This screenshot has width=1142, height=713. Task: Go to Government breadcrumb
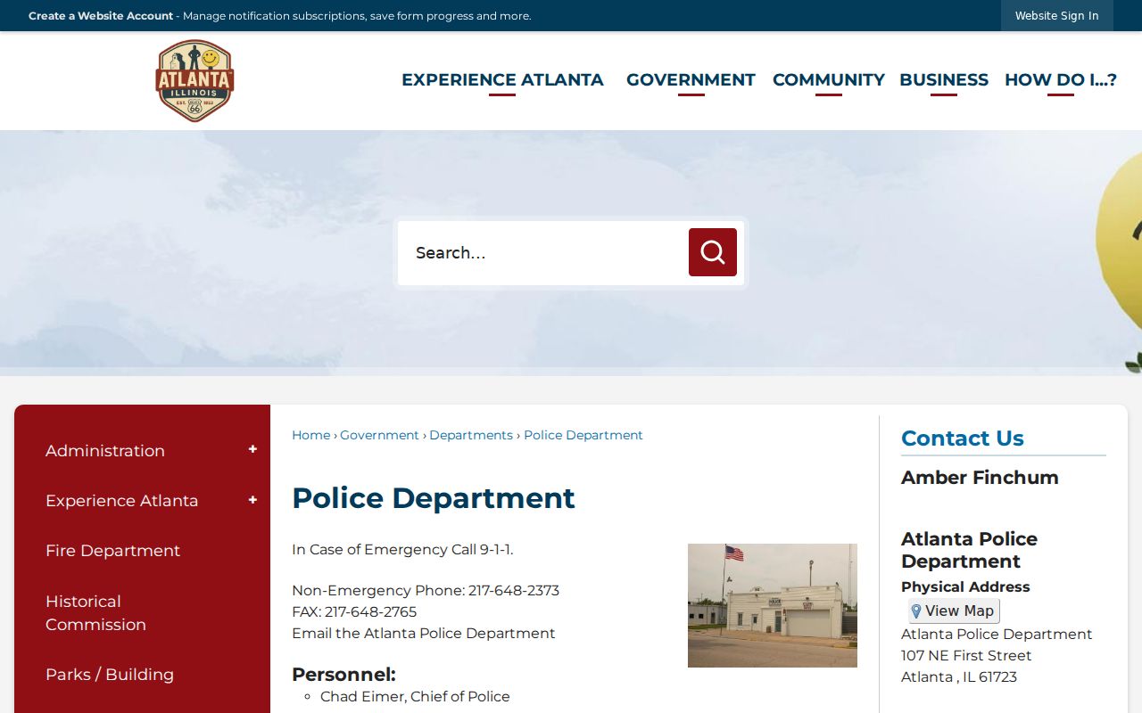379,435
